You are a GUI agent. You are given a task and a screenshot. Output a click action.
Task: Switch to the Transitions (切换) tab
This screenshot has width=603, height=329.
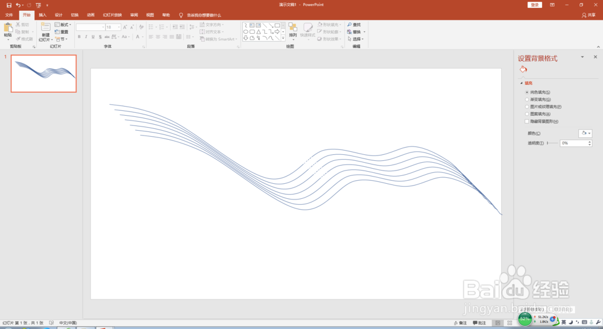(75, 15)
